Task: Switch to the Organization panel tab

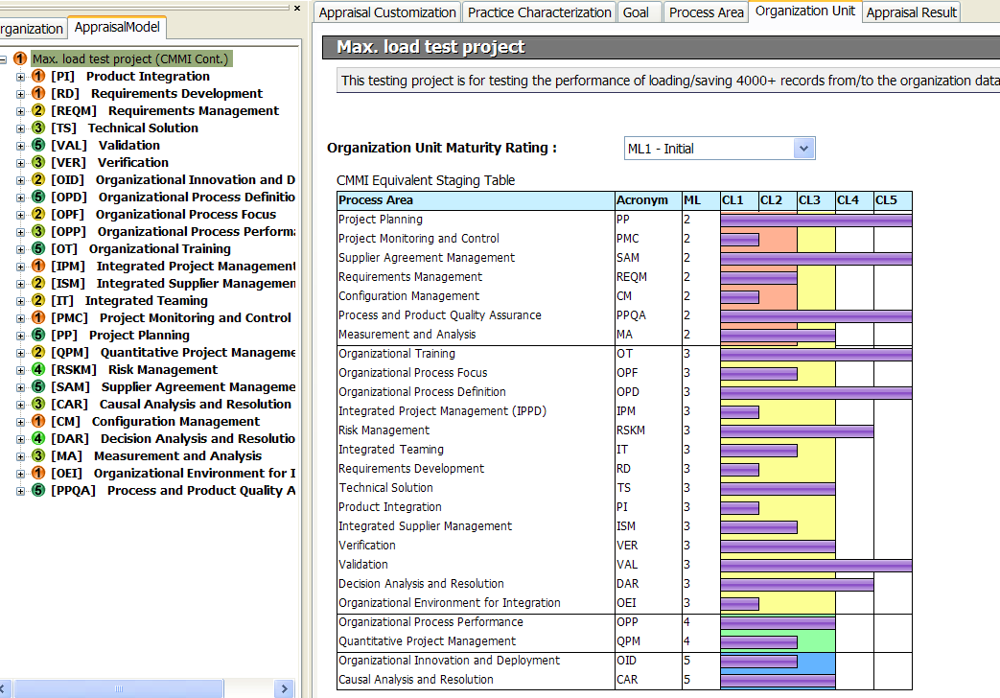Action: pos(32,29)
